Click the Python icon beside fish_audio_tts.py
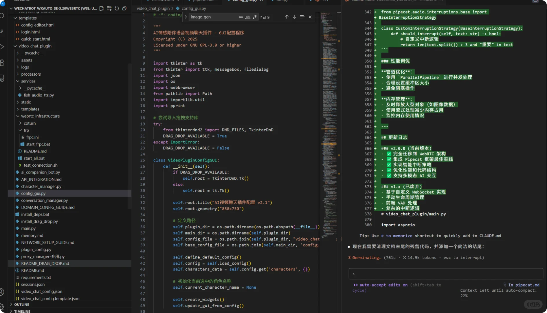Image resolution: width=547 pixels, height=313 pixels. [x=20, y=95]
